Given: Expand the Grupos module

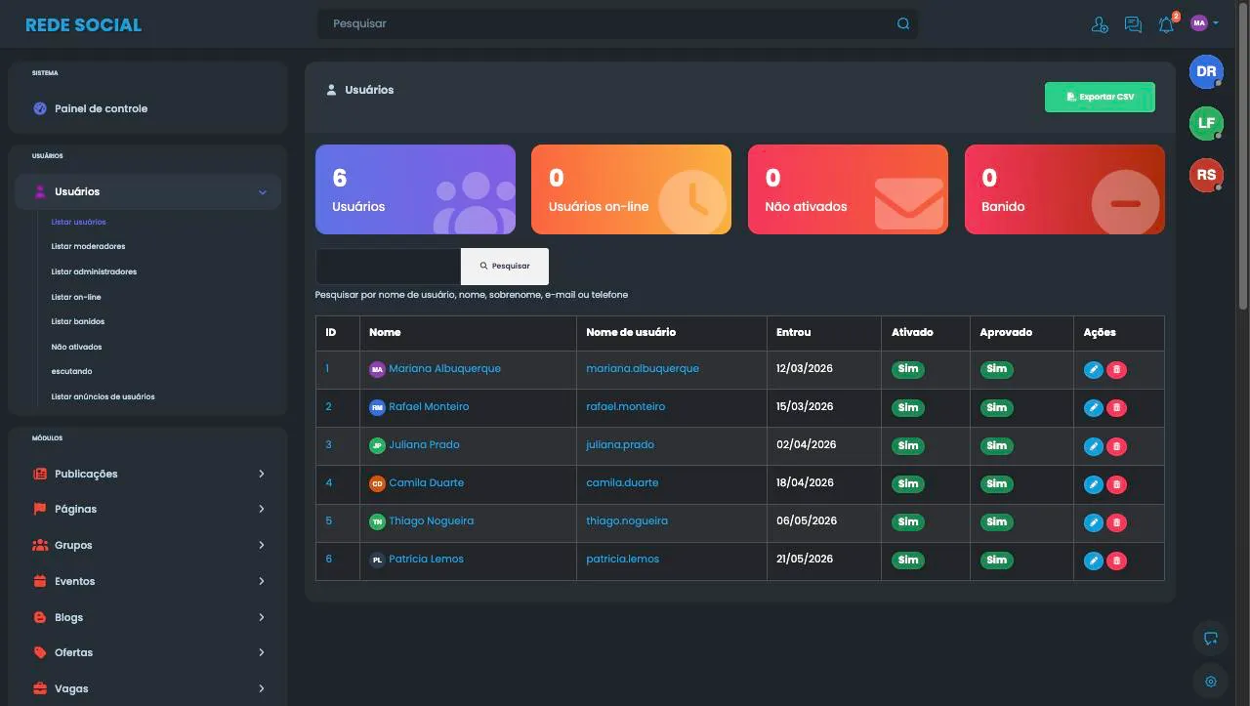Looking at the screenshot, I should click(x=147, y=545).
